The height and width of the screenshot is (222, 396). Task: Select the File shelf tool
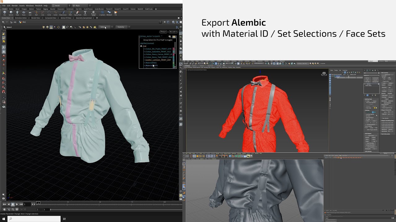tap(116, 13)
